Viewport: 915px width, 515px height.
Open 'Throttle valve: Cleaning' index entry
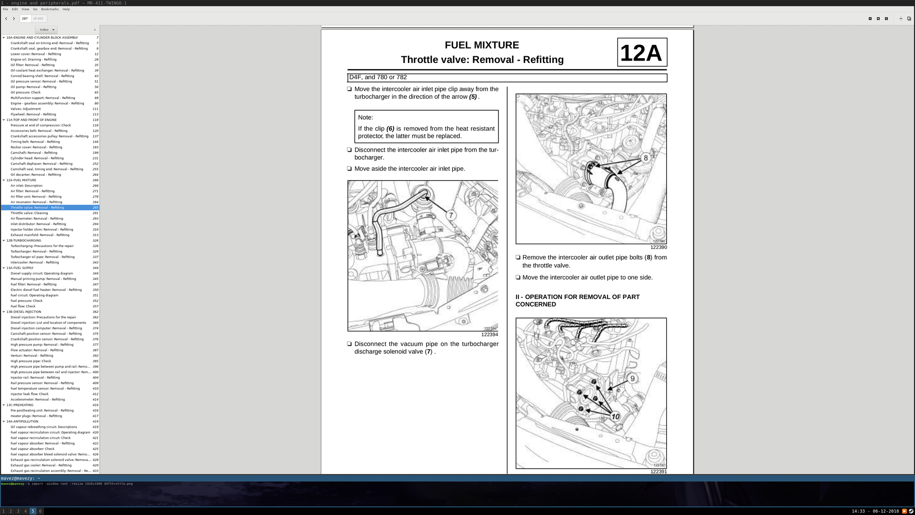50,213
